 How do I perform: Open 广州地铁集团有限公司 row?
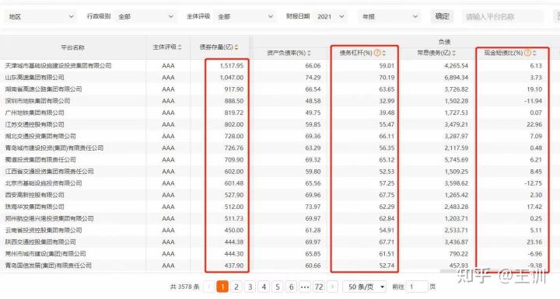pos(280,113)
